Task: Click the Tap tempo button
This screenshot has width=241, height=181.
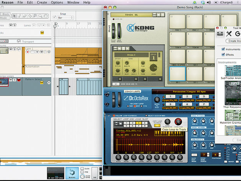Action: point(95,173)
